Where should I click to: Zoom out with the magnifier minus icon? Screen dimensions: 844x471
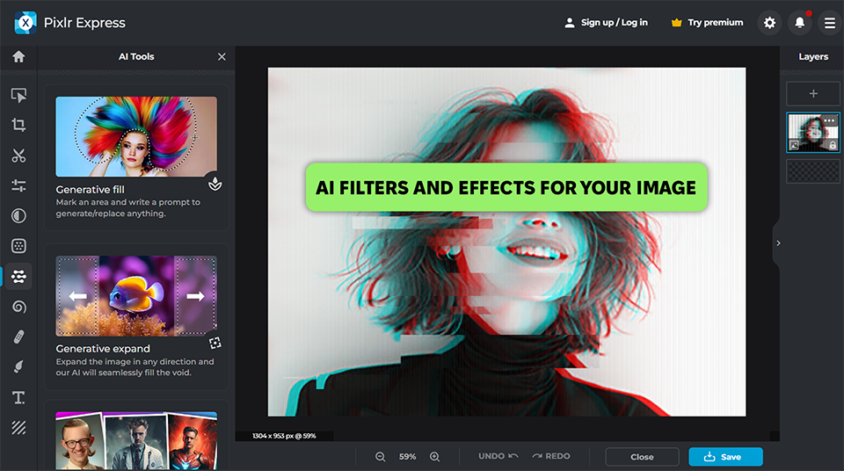380,456
